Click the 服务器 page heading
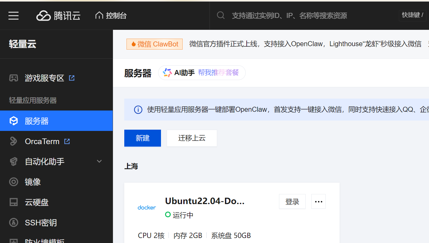 coord(138,73)
